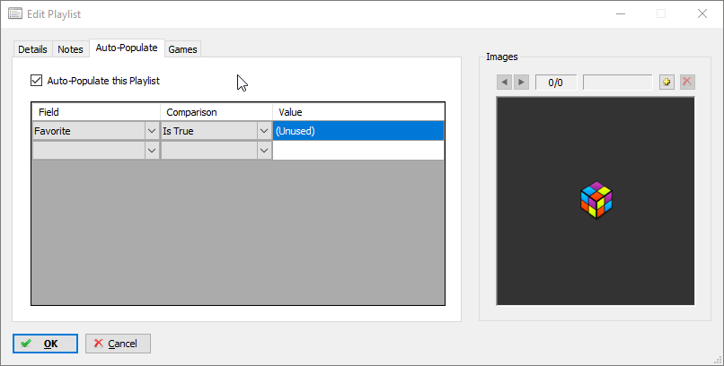Viewport: 724px width, 366px height.
Task: Switch to the Details tab
Action: click(32, 49)
